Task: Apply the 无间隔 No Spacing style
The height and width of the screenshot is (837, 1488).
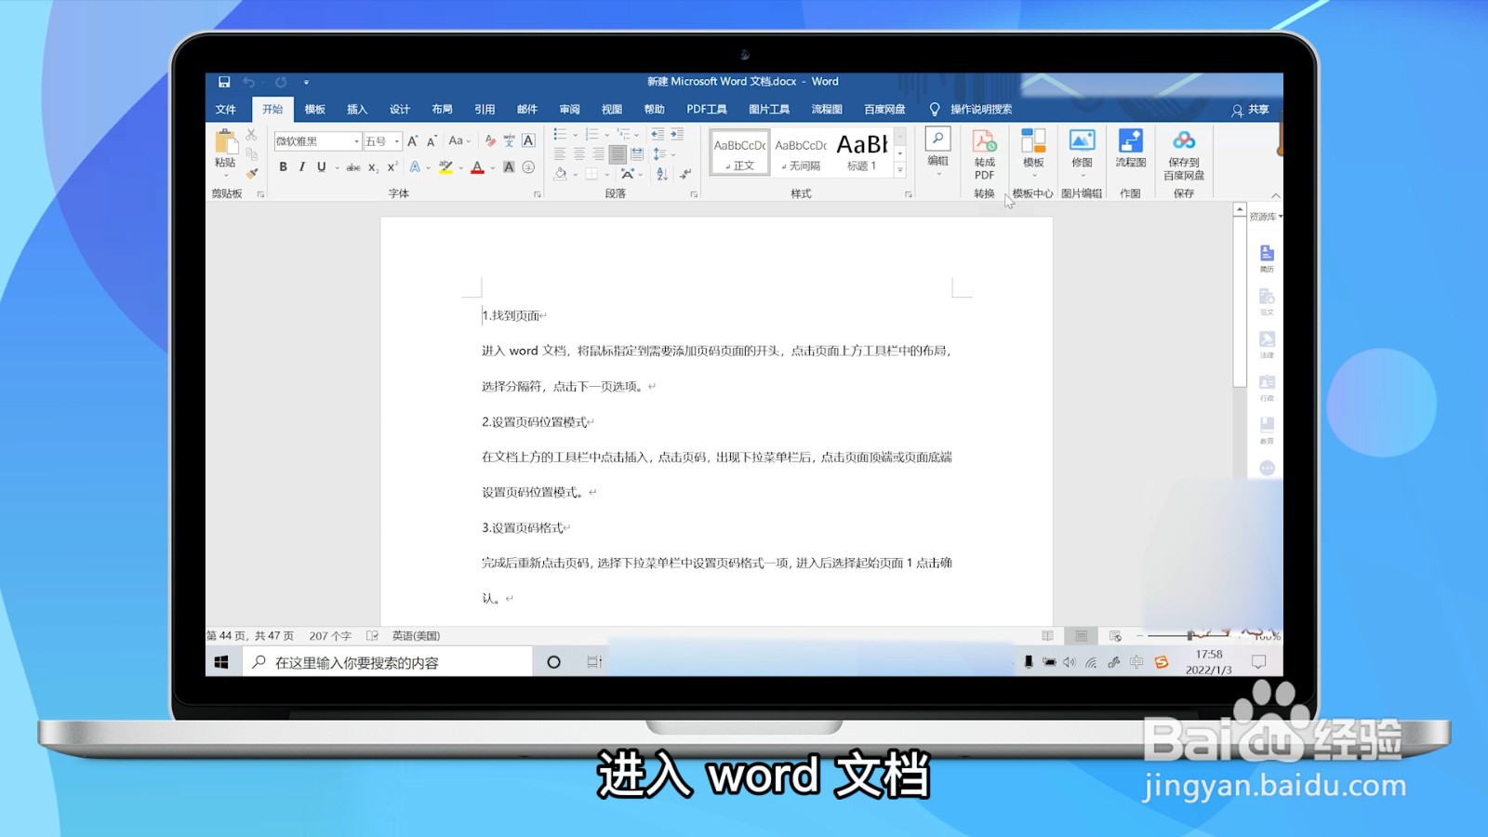Action: (801, 153)
